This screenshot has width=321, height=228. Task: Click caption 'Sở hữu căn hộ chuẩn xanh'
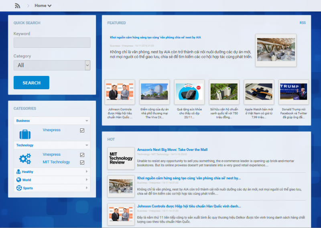click(224, 113)
